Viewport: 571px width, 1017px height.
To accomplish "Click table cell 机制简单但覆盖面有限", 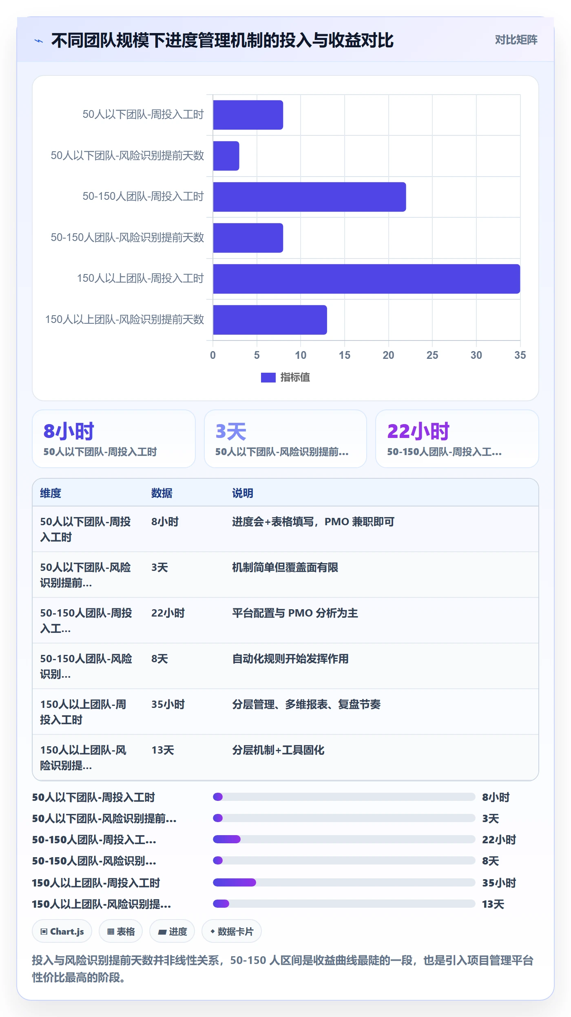I will pos(285,567).
